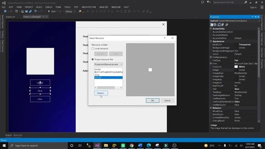Show Events lightning icon in Properties panel

[x=223, y=25]
